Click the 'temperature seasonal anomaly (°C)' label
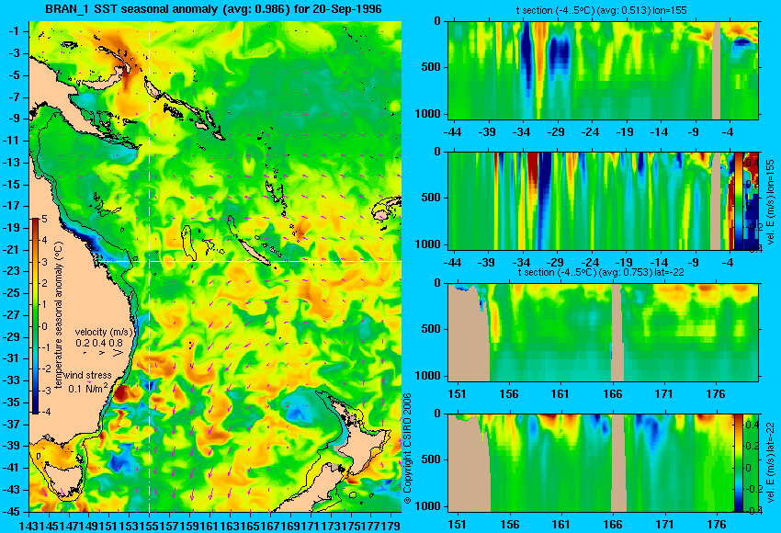Viewport: 781px width, 533px height. [60, 315]
